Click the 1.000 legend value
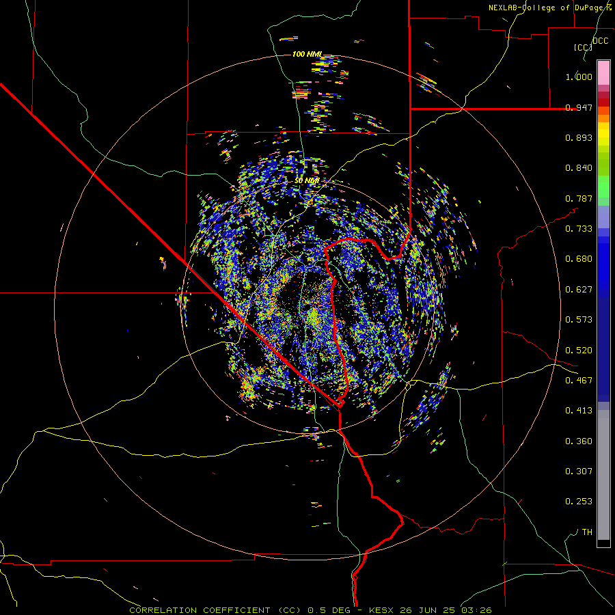Viewport: 615px width, 615px height. pos(579,77)
